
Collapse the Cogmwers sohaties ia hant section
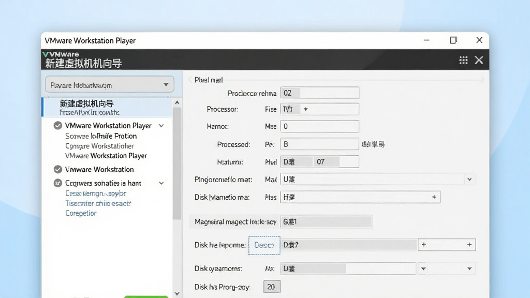coord(161,183)
